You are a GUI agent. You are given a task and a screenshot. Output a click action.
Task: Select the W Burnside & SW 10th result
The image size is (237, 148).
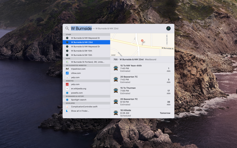[86, 51]
